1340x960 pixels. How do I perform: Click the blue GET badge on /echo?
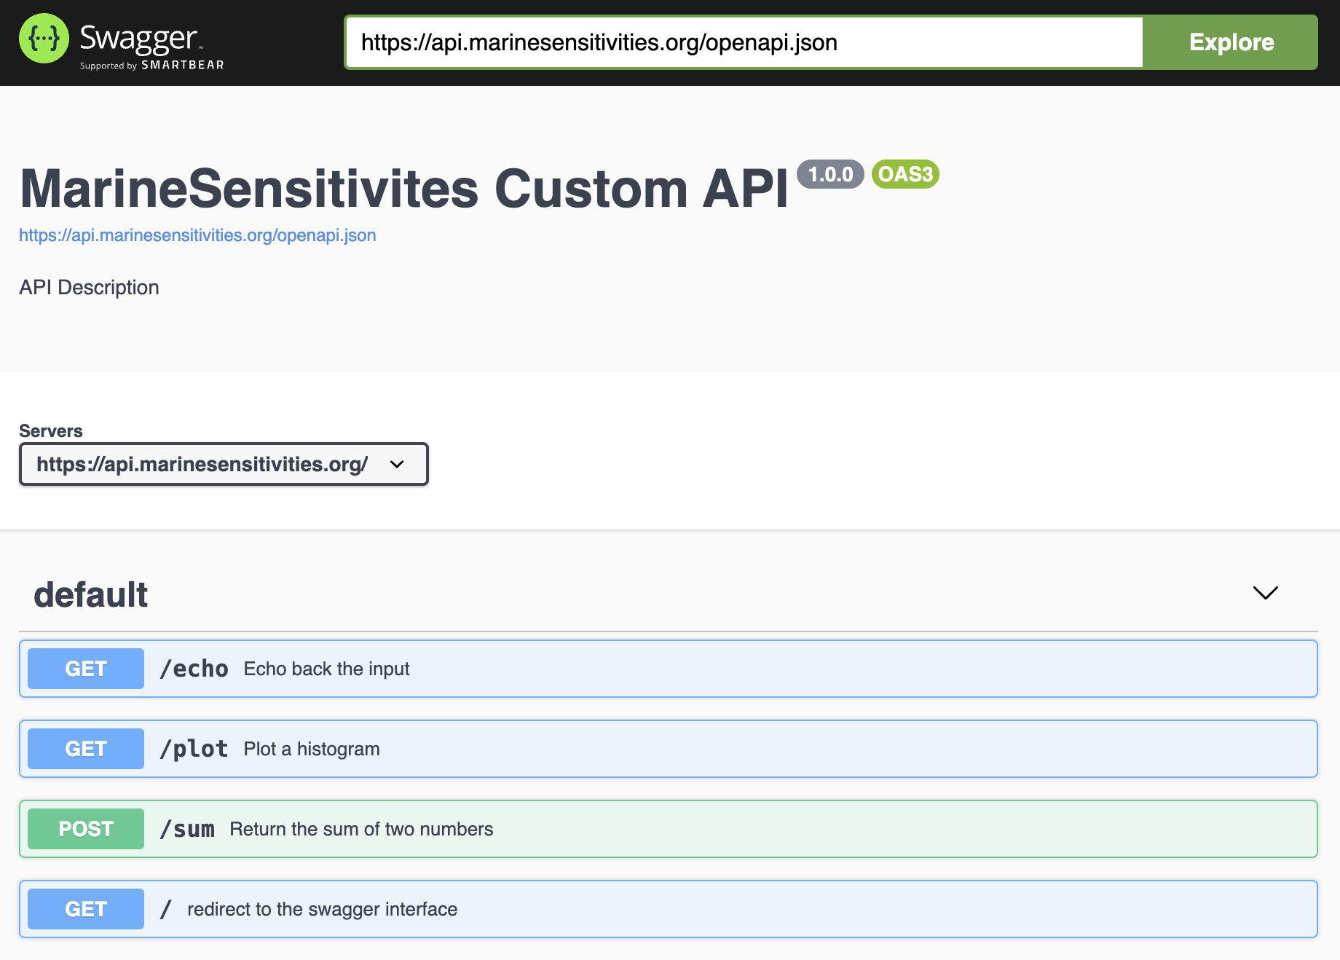click(x=84, y=668)
